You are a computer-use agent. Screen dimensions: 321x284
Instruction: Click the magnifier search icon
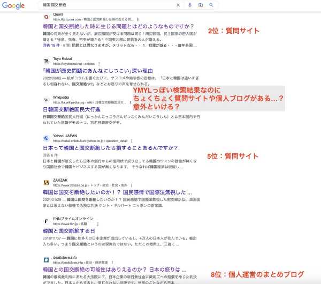tap(211, 5)
